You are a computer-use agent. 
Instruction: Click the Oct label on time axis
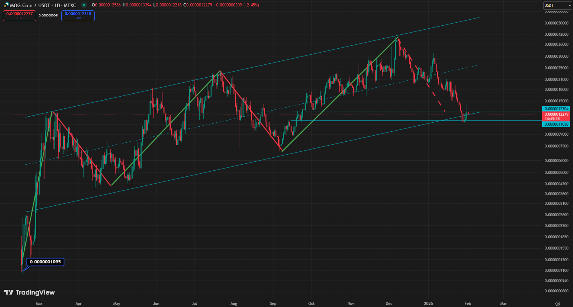coord(311,303)
